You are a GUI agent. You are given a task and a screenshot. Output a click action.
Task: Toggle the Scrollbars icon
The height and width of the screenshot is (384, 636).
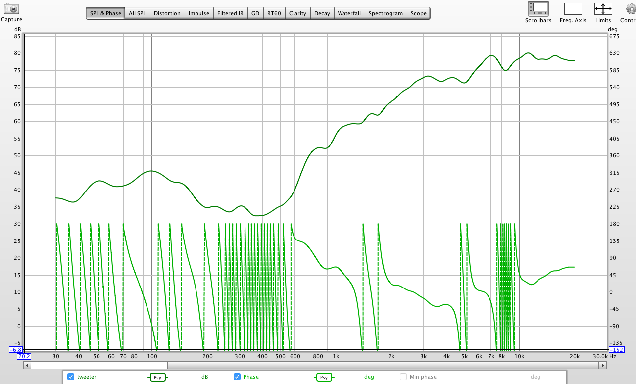538,8
